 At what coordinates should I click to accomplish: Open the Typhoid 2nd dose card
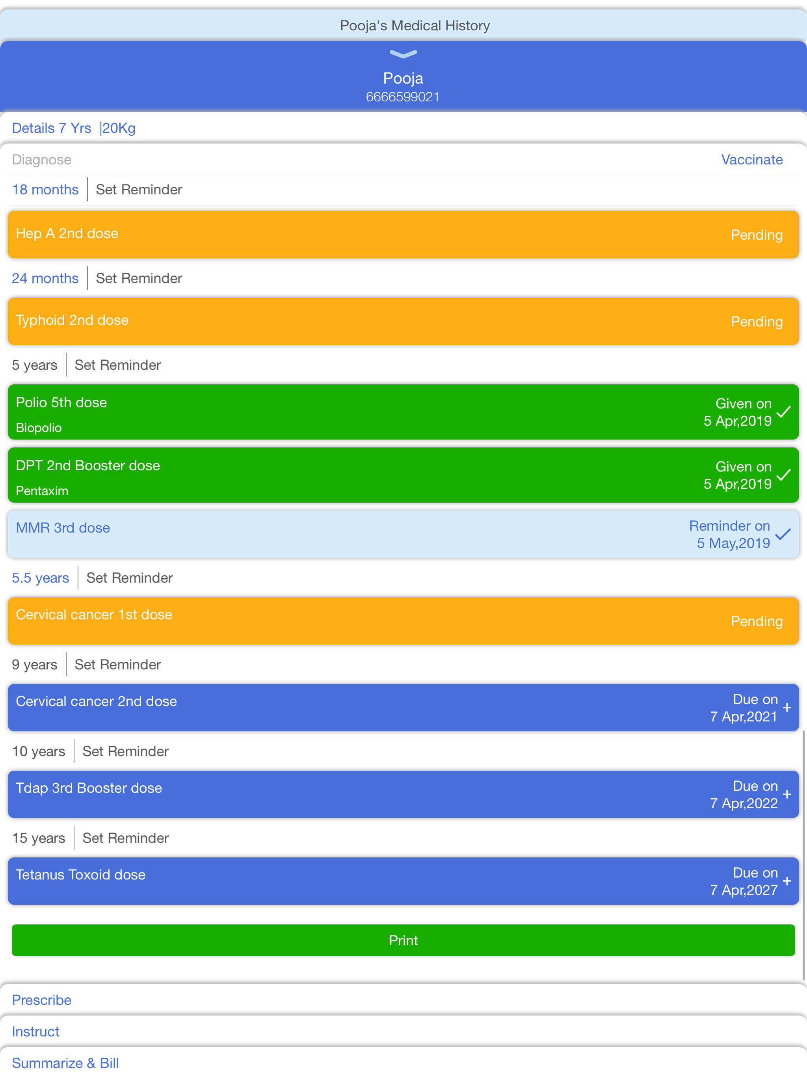point(403,321)
